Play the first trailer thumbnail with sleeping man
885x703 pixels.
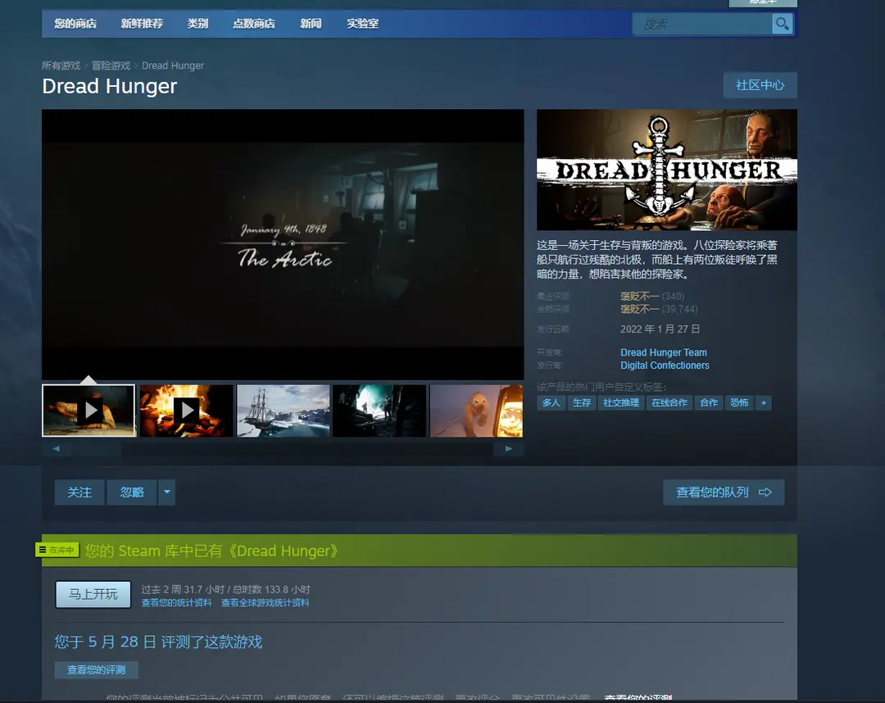(89, 410)
